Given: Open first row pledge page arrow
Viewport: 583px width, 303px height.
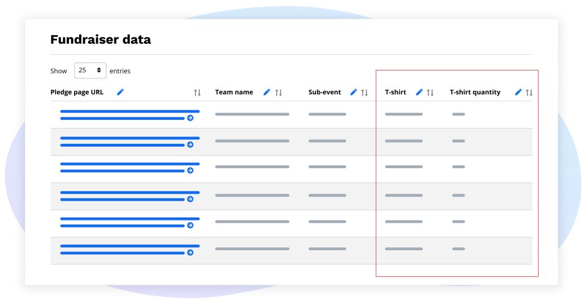Looking at the screenshot, I should pyautogui.click(x=190, y=118).
